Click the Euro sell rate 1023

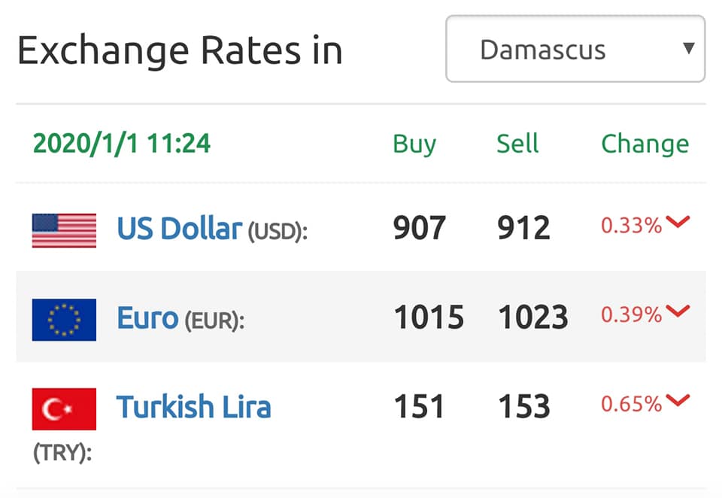point(533,317)
